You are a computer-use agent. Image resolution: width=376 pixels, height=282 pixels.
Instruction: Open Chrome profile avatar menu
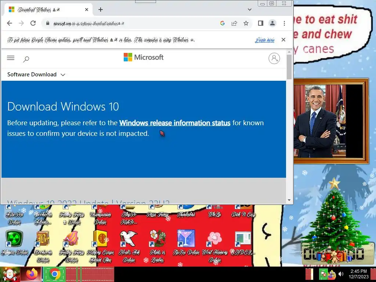(272, 23)
